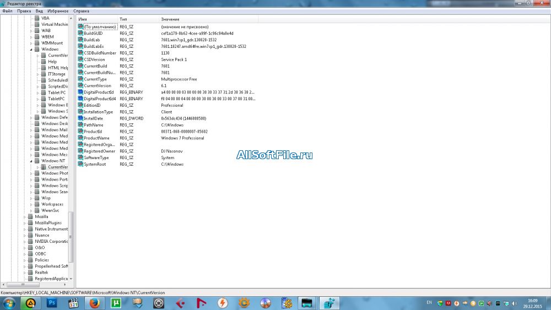Image resolution: width=551 pixels, height=310 pixels.
Task: Open the Файл menu
Action: (x=7, y=11)
